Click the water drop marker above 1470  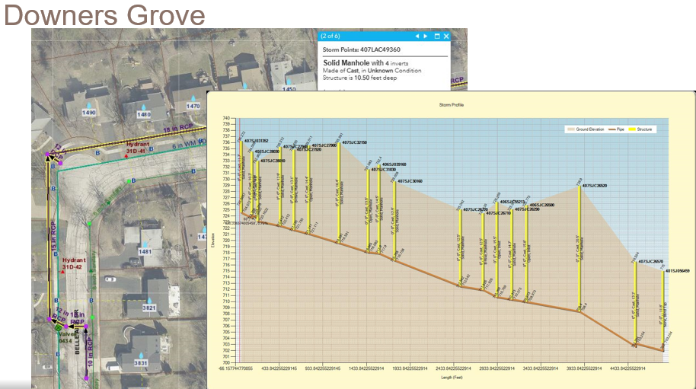click(x=193, y=98)
